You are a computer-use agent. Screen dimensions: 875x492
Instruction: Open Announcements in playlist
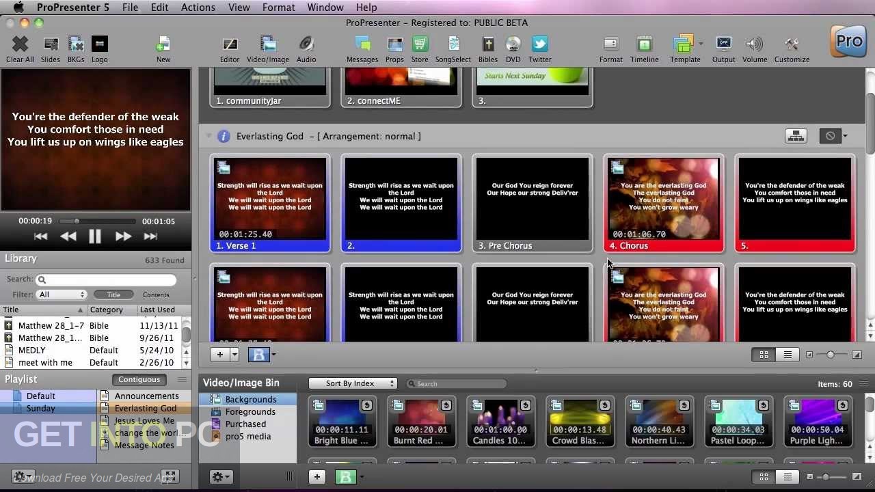click(147, 396)
